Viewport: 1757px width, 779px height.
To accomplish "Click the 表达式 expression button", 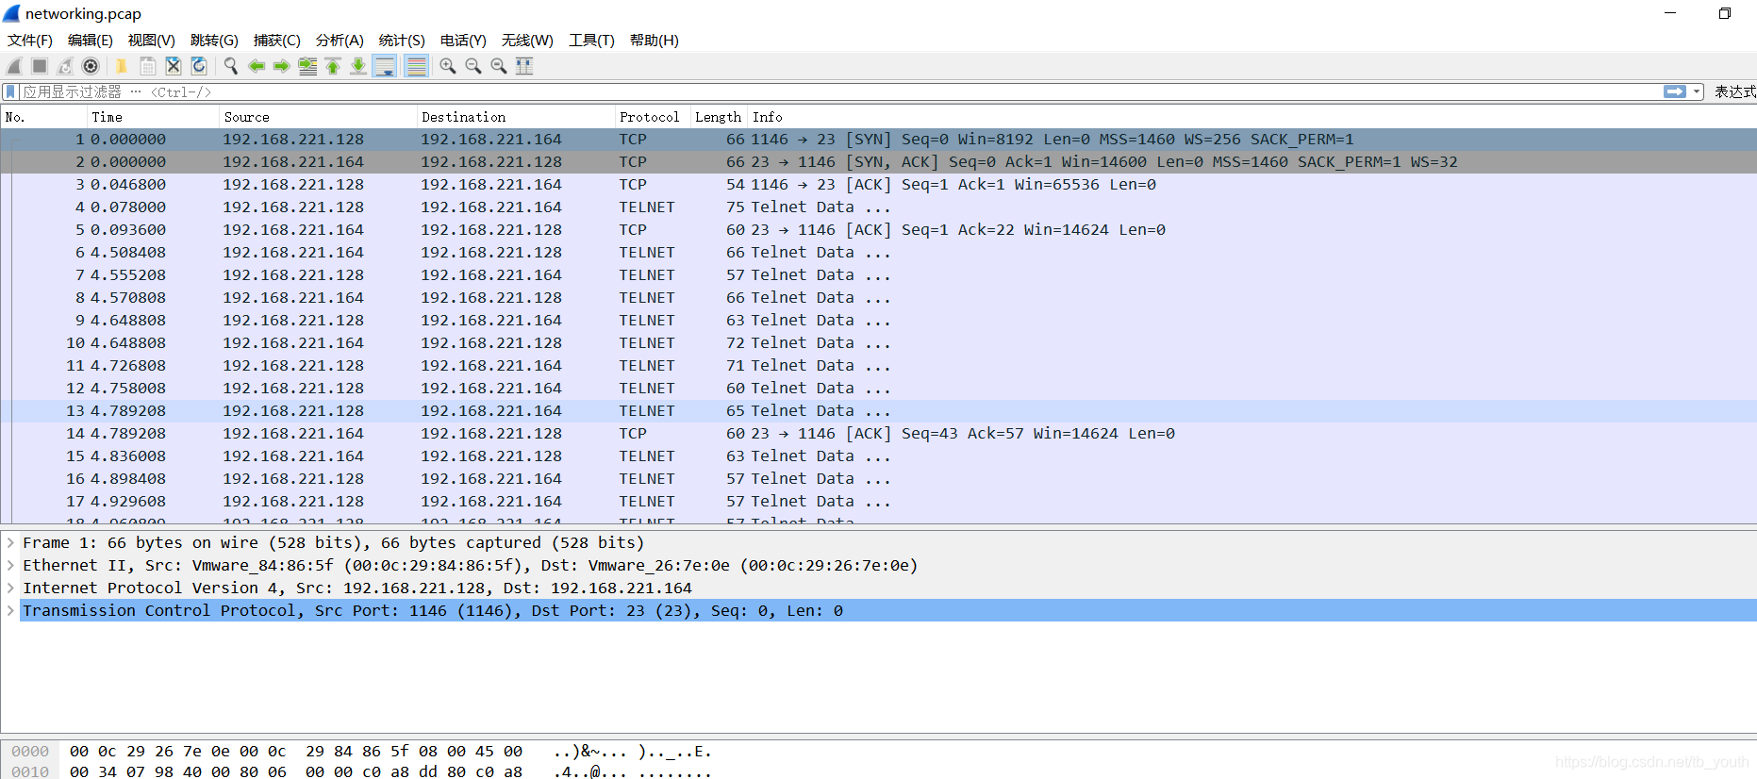I will point(1734,91).
